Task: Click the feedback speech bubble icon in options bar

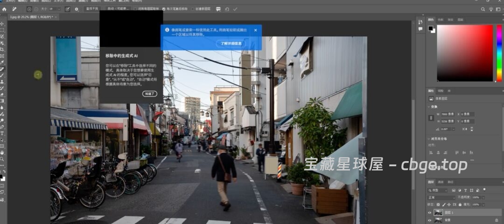Action: 218,9
